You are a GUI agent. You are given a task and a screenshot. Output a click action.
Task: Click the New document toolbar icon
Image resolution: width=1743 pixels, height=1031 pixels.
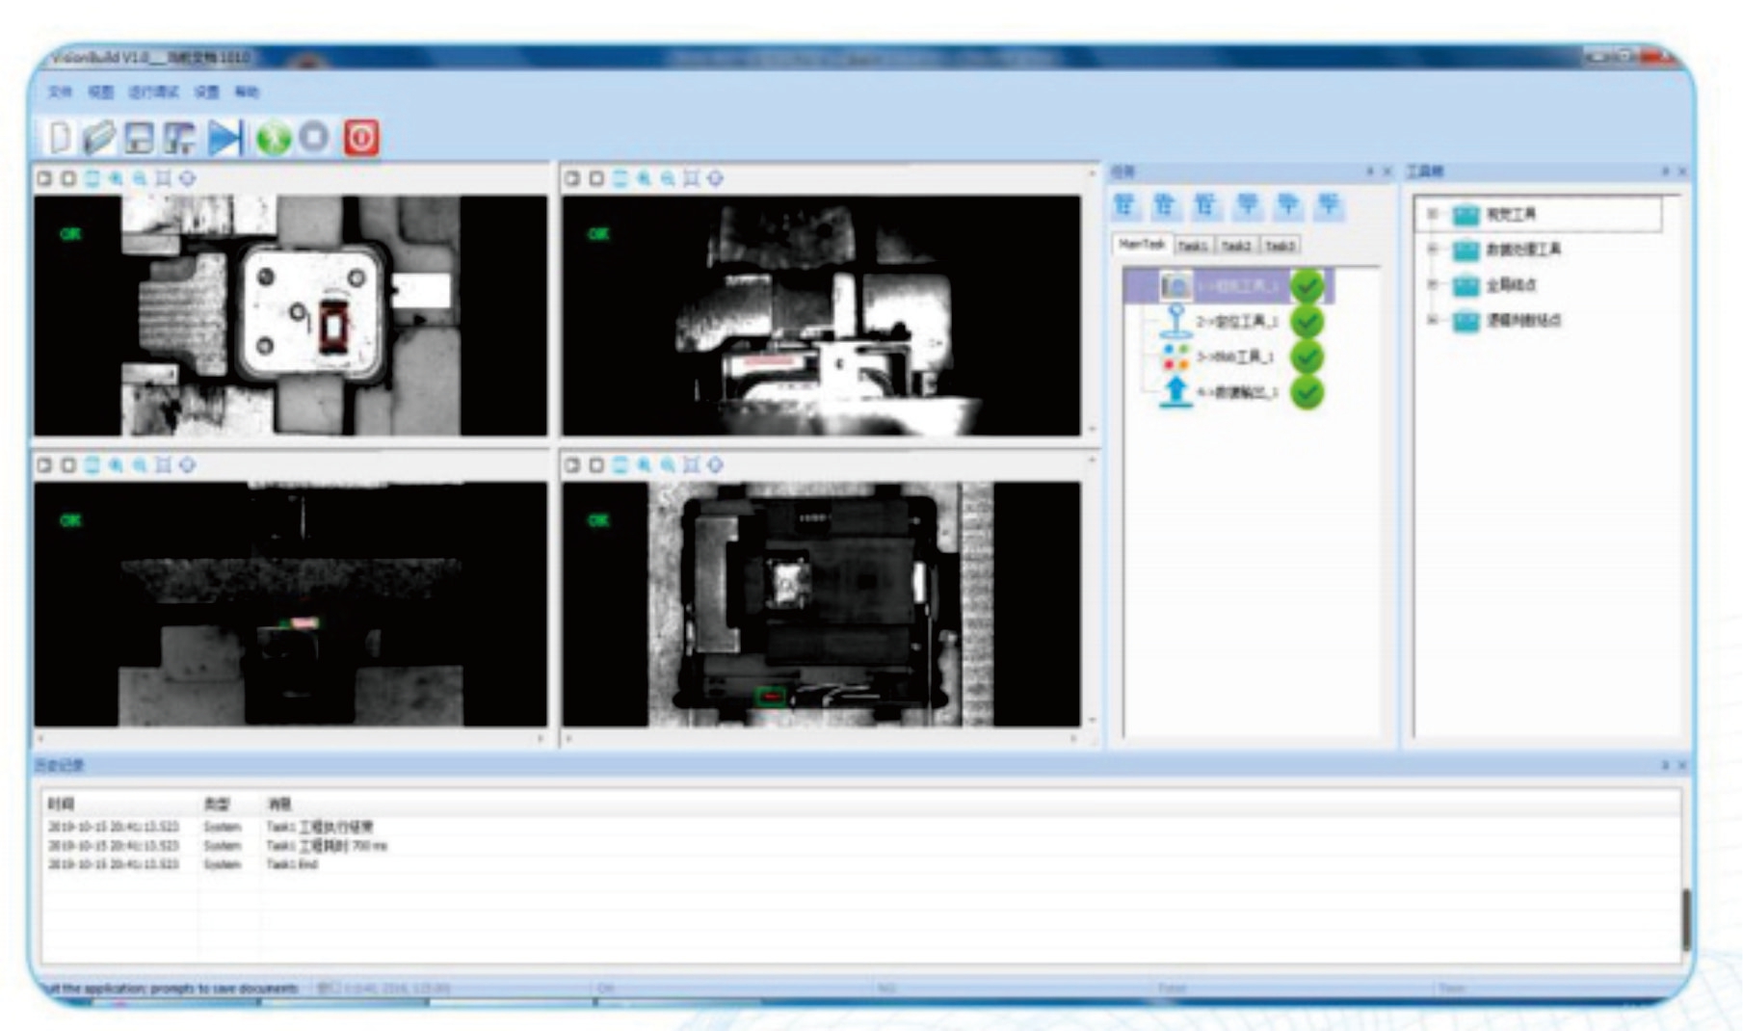tap(60, 138)
